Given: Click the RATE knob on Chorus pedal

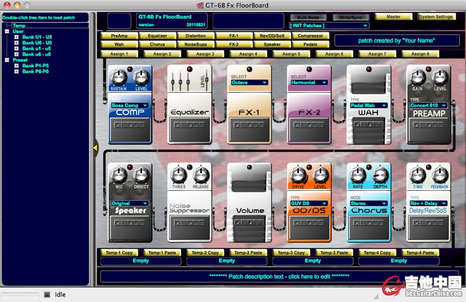Looking at the screenshot, I should click(357, 175).
